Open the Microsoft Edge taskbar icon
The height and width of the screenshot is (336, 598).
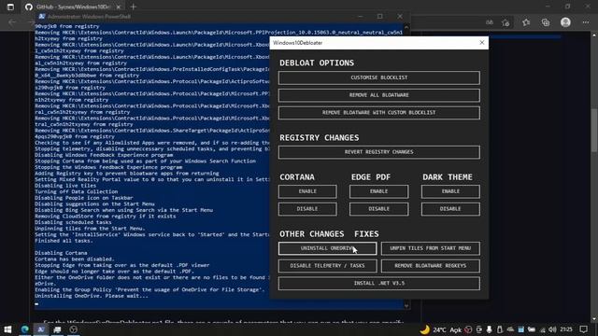pos(25,329)
